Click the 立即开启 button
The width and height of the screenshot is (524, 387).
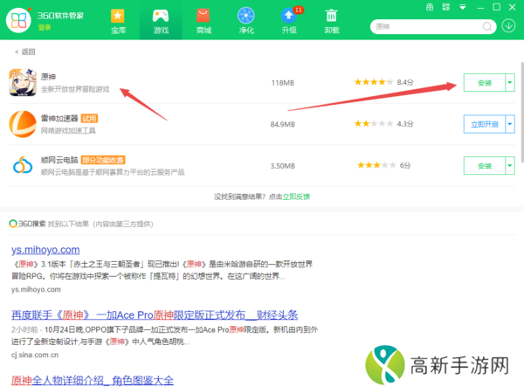tap(484, 124)
